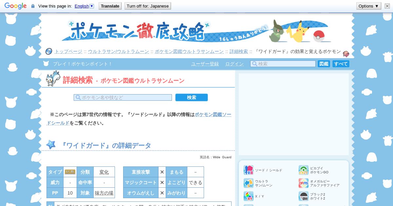Open the Options dropdown menu
Screen dimensions: 393x206
[x=369, y=6]
